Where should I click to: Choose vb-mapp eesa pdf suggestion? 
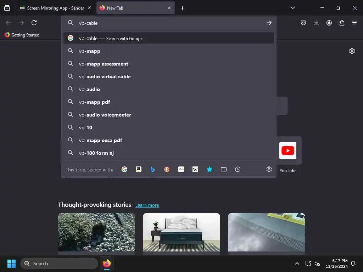pos(168,140)
